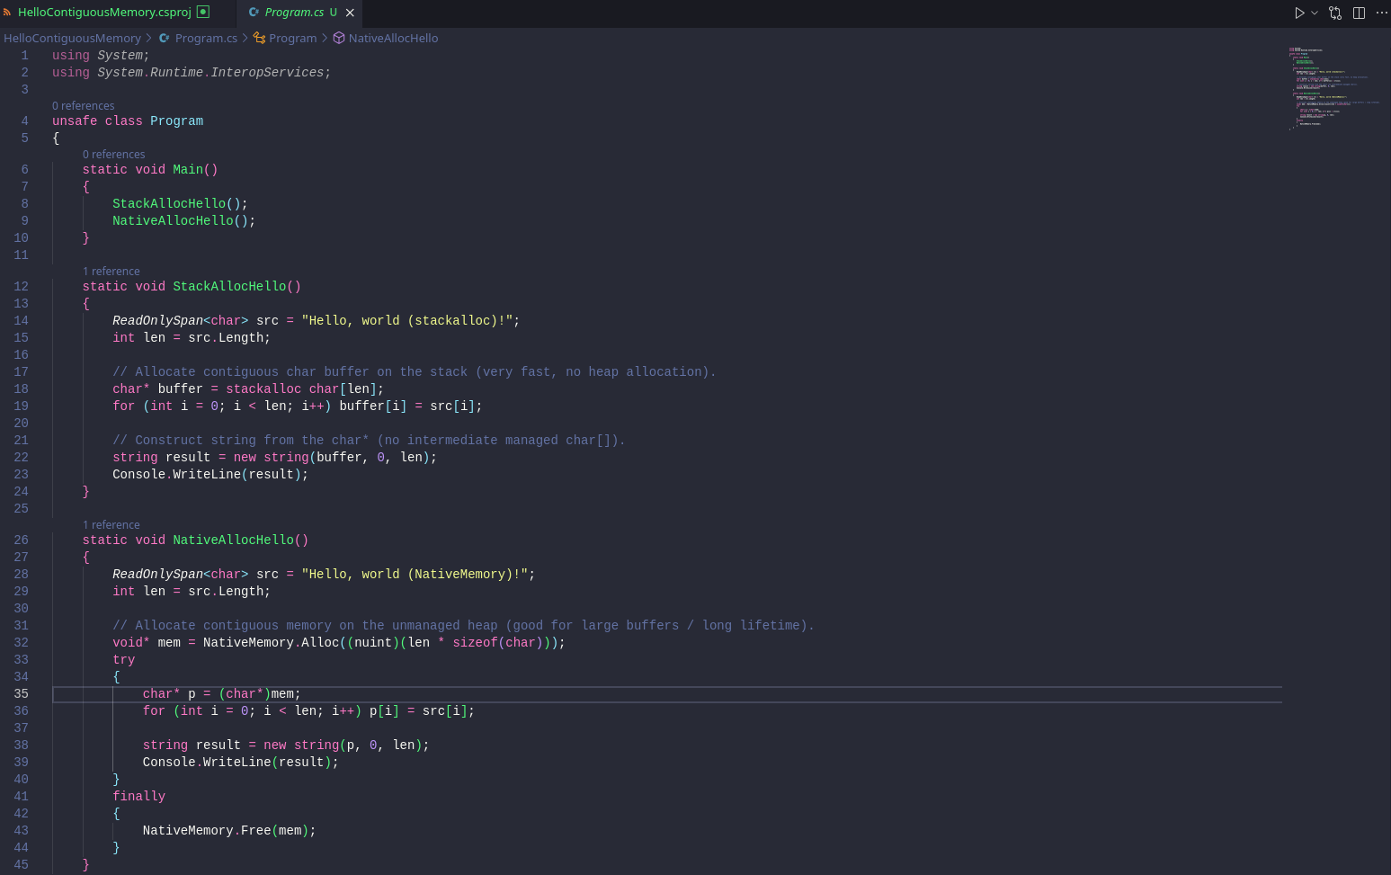Click the 'stackalloc' keyword on line 18
Viewport: 1391px width, 875px height.
pyautogui.click(x=263, y=389)
